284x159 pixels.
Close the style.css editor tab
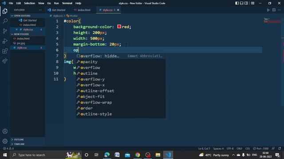(118, 10)
